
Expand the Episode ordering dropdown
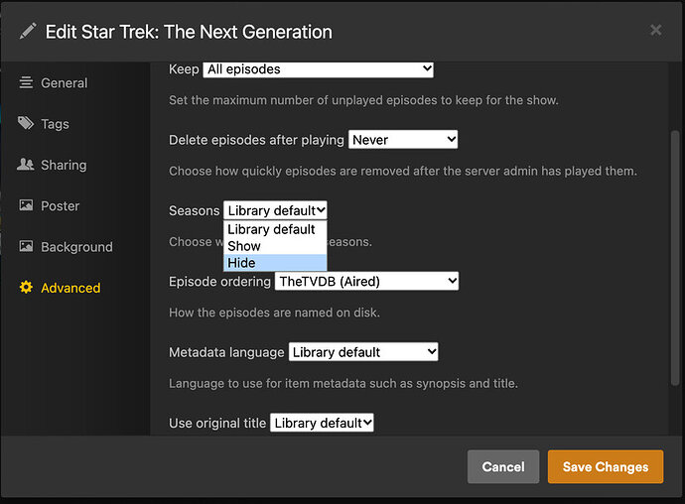click(x=366, y=282)
